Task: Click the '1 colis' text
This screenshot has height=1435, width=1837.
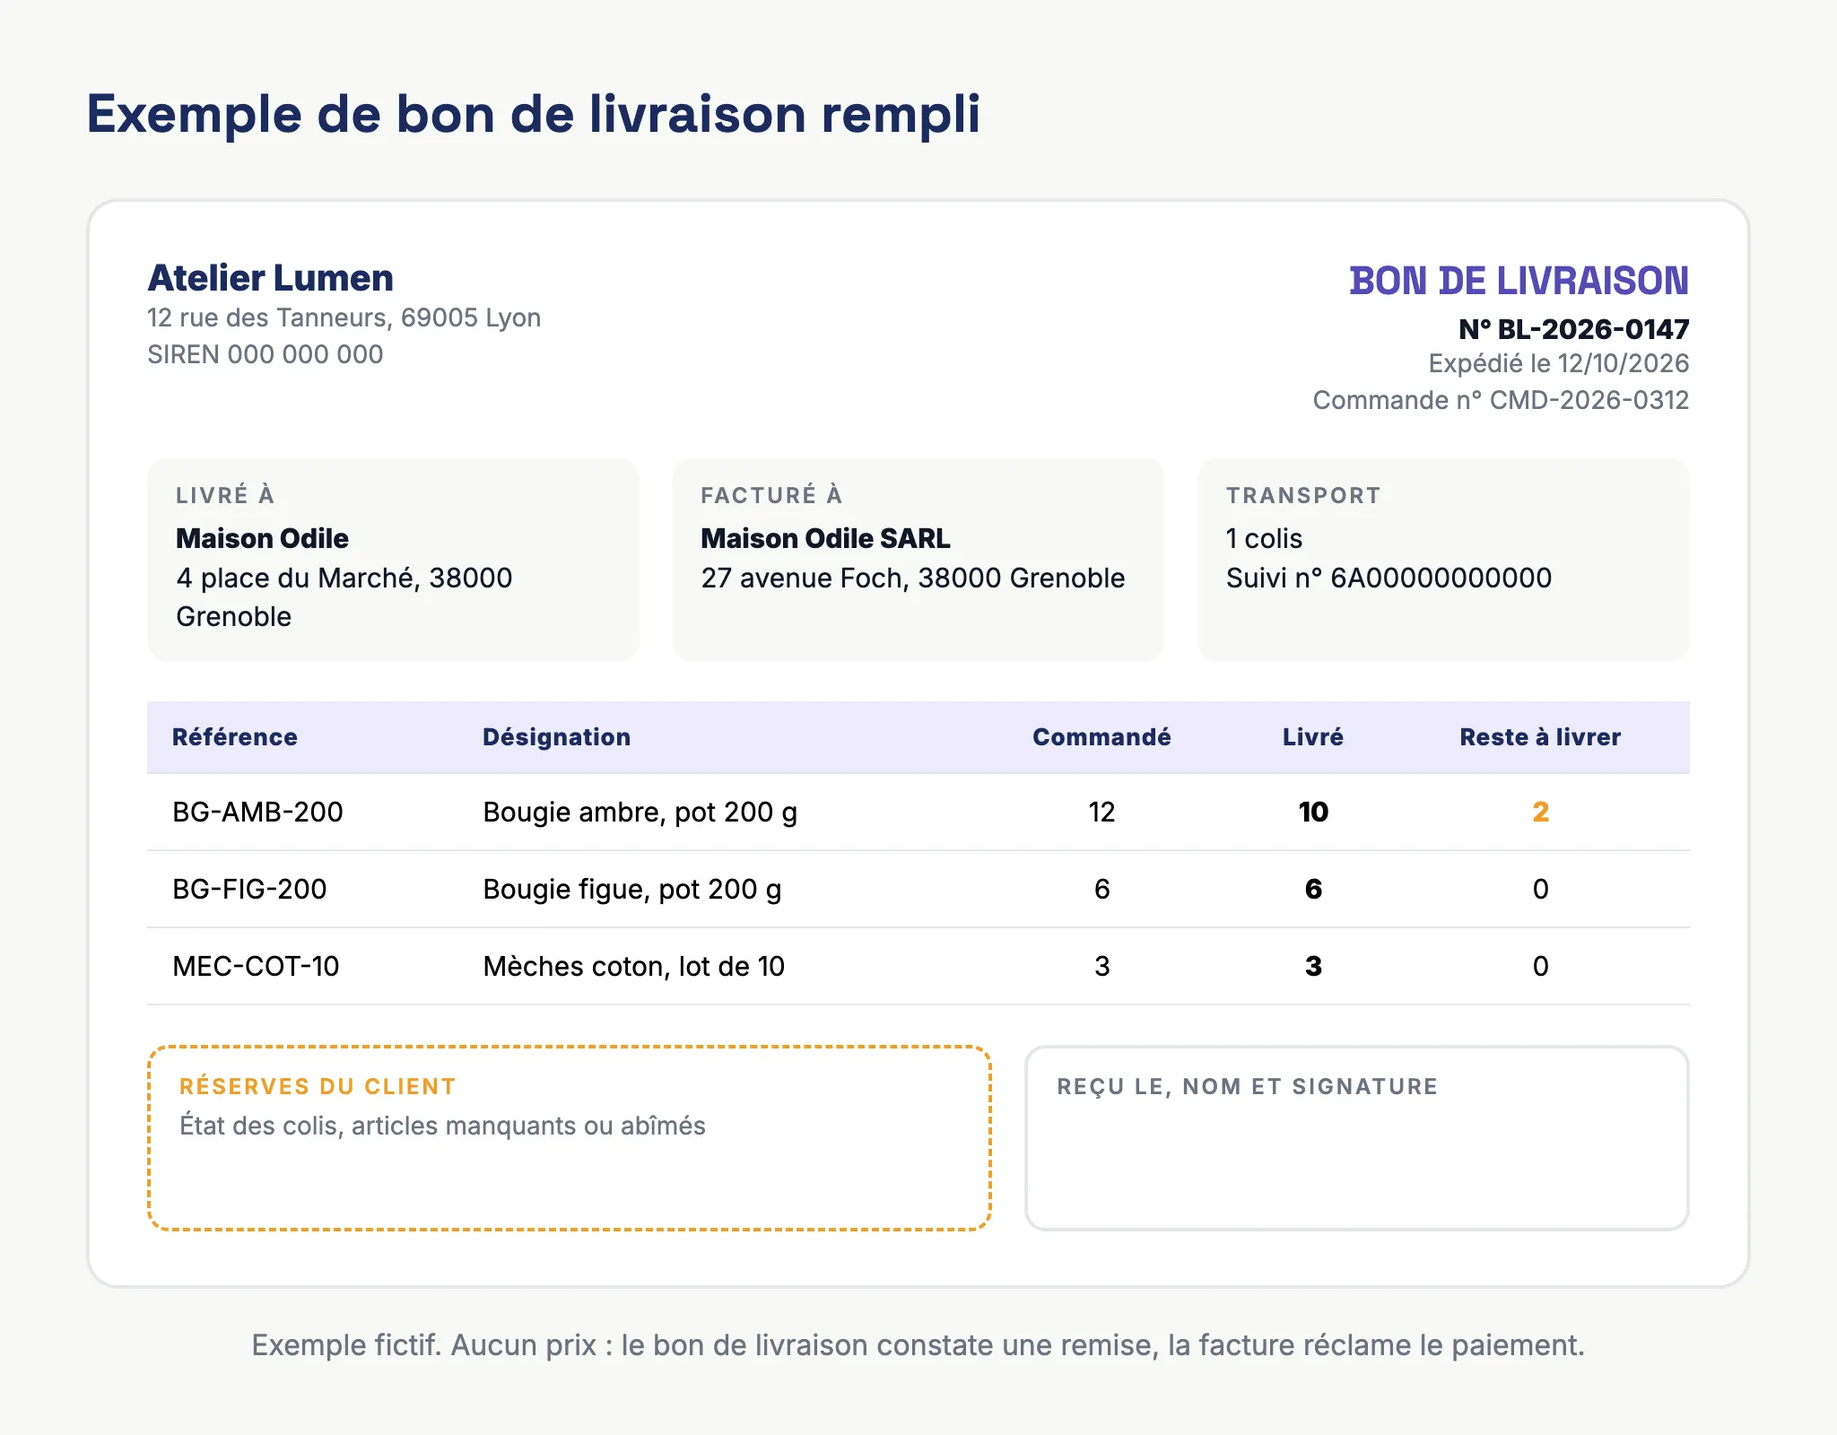Action: click(1264, 538)
